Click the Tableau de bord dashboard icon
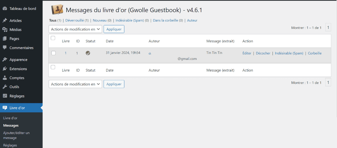Viewport: 337px width, 148px height. [x=5, y=9]
